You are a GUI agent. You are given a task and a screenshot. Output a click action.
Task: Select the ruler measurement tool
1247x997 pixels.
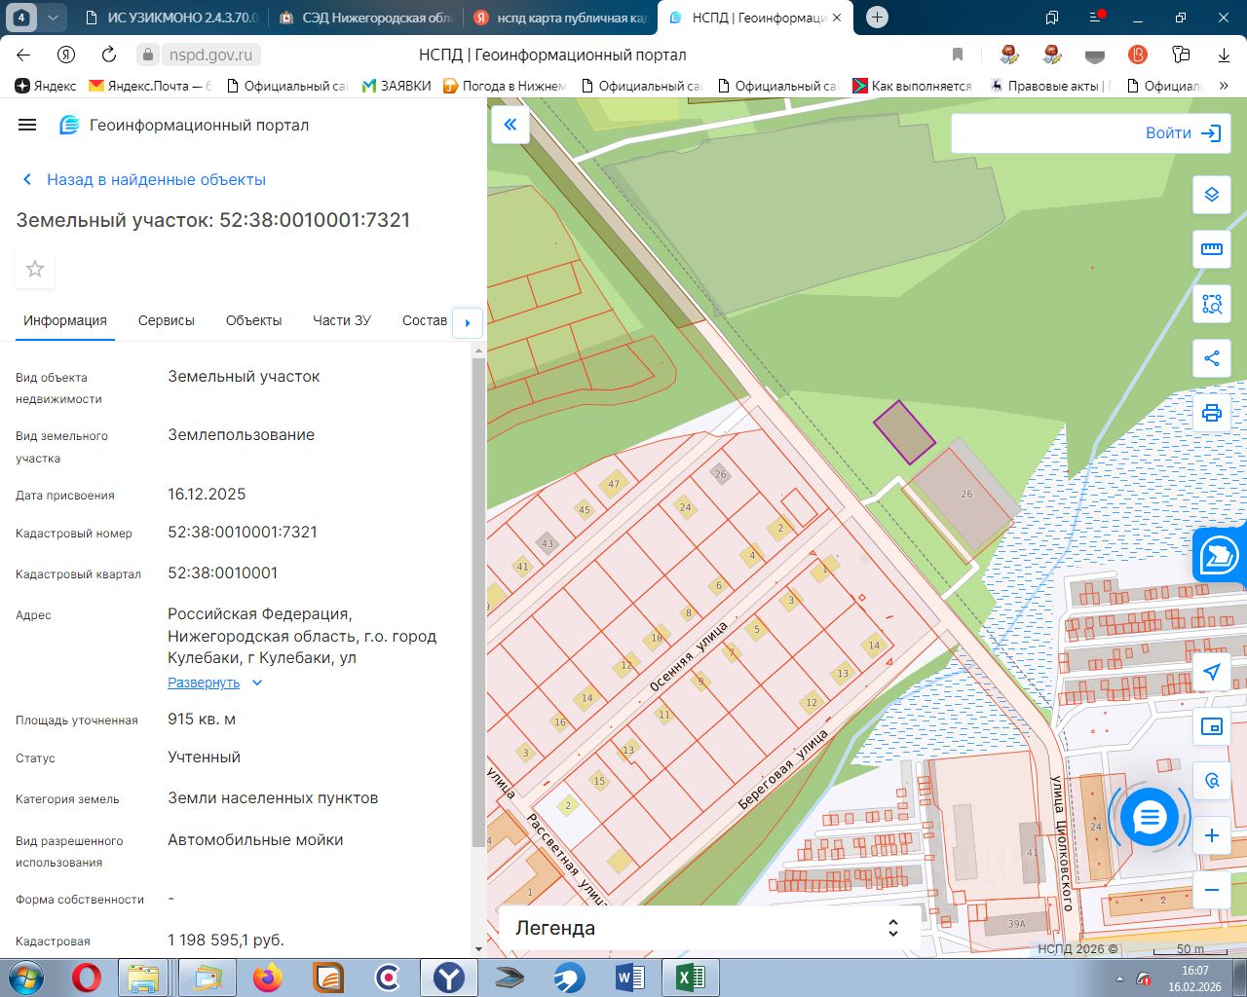coord(1211,249)
